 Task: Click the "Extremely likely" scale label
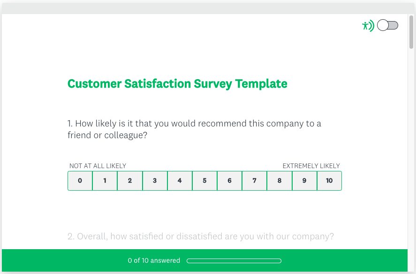coord(311,166)
